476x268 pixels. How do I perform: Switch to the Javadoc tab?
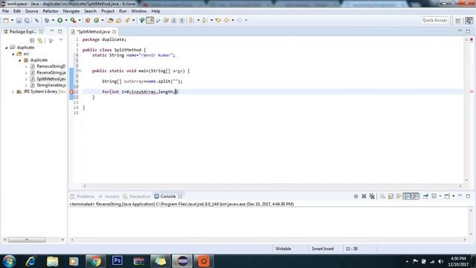point(109,197)
